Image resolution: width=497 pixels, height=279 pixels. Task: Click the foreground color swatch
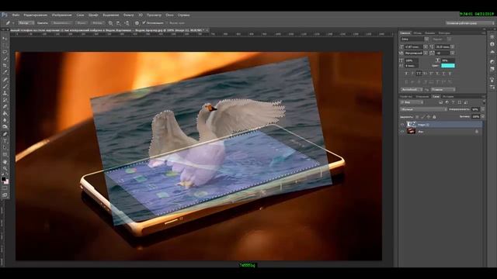pos(3,179)
